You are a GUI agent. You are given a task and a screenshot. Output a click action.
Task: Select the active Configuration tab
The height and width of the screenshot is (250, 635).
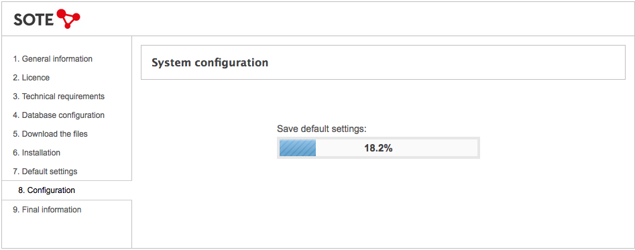click(x=67, y=190)
